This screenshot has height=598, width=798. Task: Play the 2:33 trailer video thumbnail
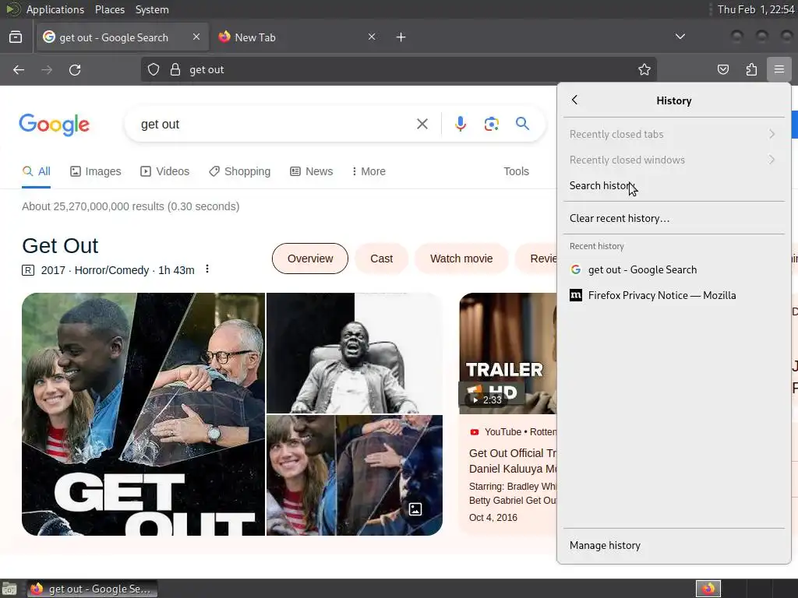click(x=508, y=353)
